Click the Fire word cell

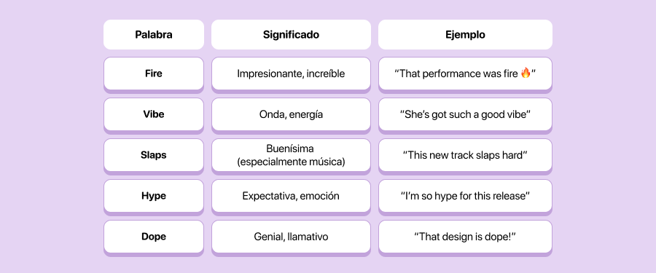pyautogui.click(x=154, y=74)
